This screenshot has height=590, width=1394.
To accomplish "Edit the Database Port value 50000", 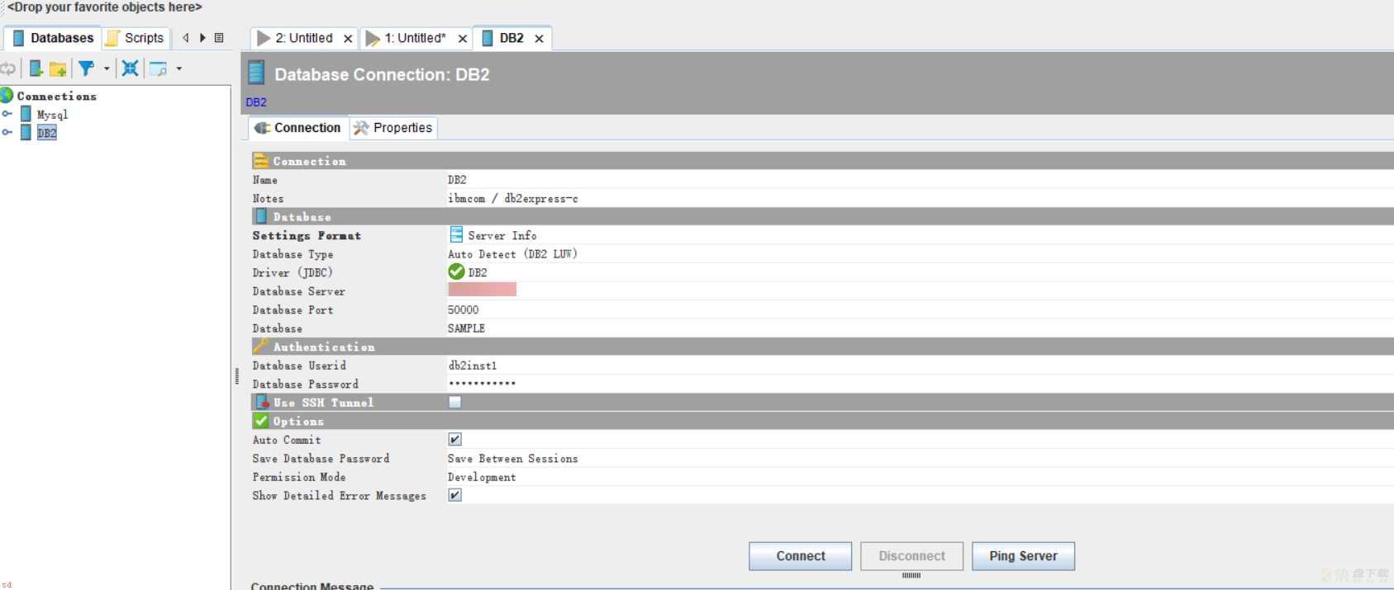I will tap(920, 309).
